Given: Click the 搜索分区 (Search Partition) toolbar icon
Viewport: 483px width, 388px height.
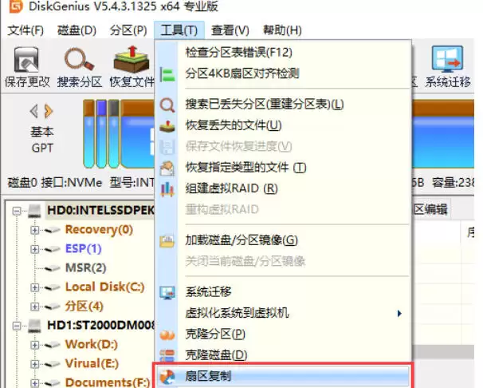Looking at the screenshot, I should click(80, 61).
